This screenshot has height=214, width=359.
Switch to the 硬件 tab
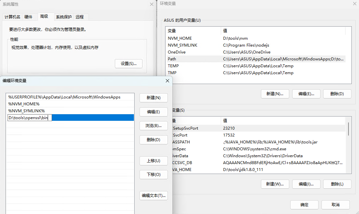coord(28,17)
